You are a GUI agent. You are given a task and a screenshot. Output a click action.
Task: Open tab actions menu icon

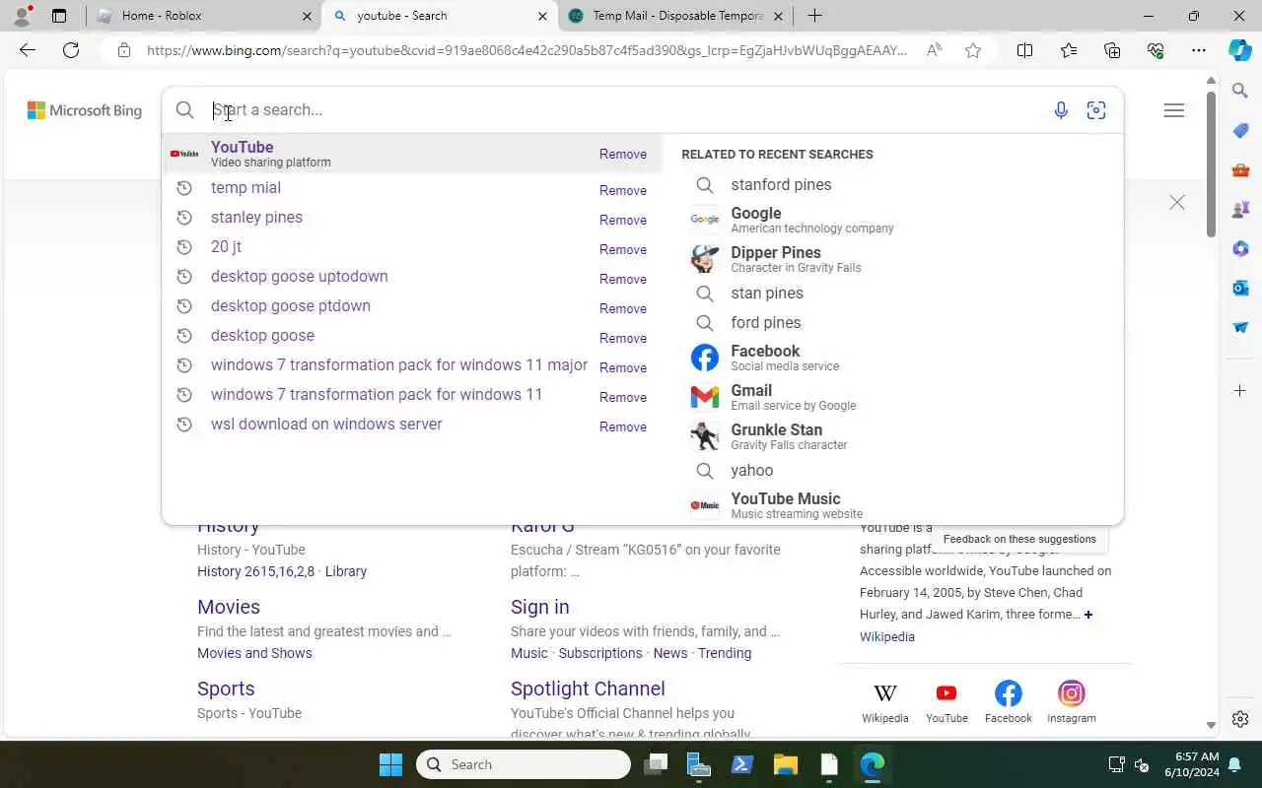(59, 16)
